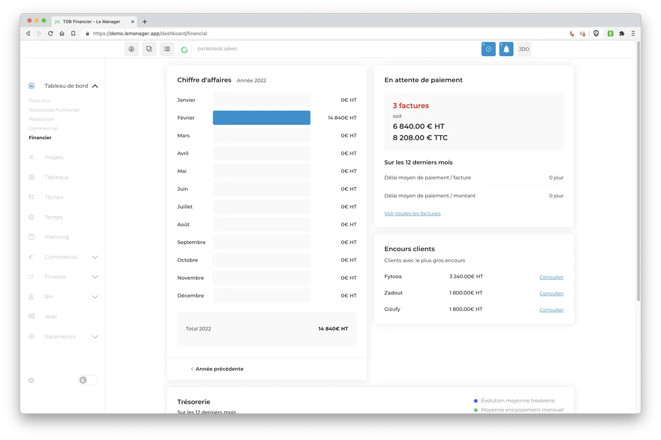This screenshot has width=661, height=440.
Task: Open the Pour moi dashboard
Action: (x=40, y=101)
